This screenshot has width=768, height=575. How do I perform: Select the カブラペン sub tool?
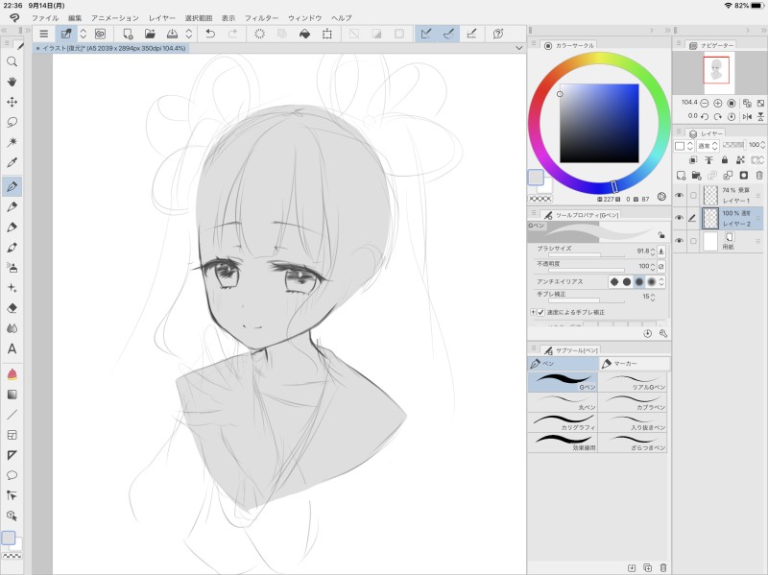tap(633, 401)
